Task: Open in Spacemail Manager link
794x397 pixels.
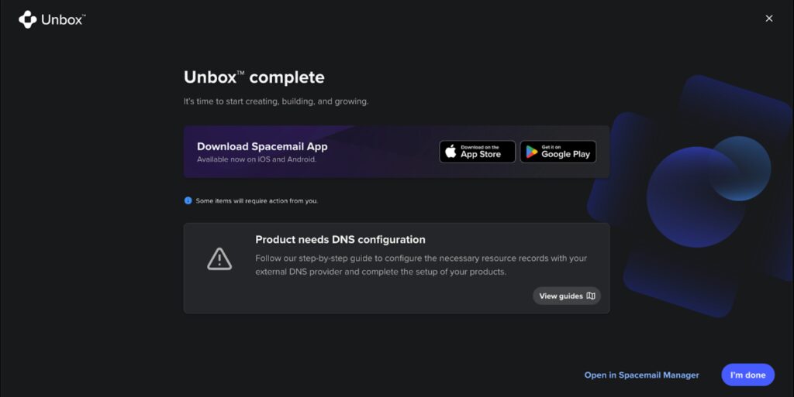Action: (x=641, y=375)
